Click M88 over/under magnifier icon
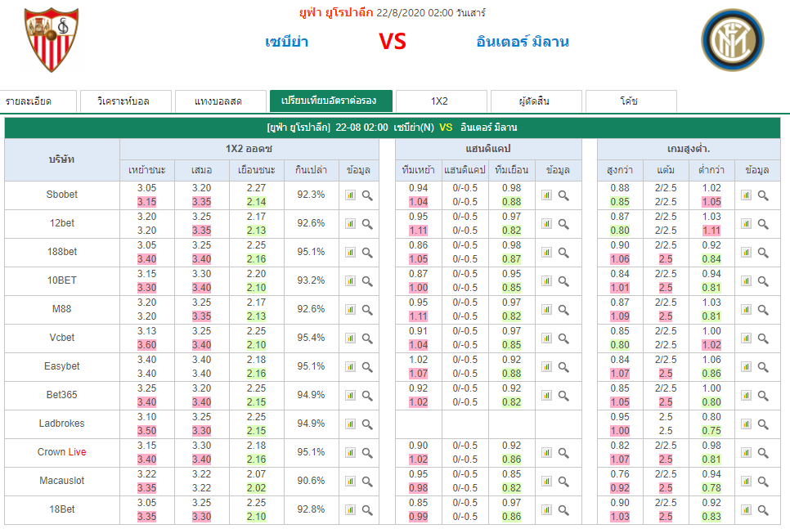The width and height of the screenshot is (790, 529). click(763, 311)
